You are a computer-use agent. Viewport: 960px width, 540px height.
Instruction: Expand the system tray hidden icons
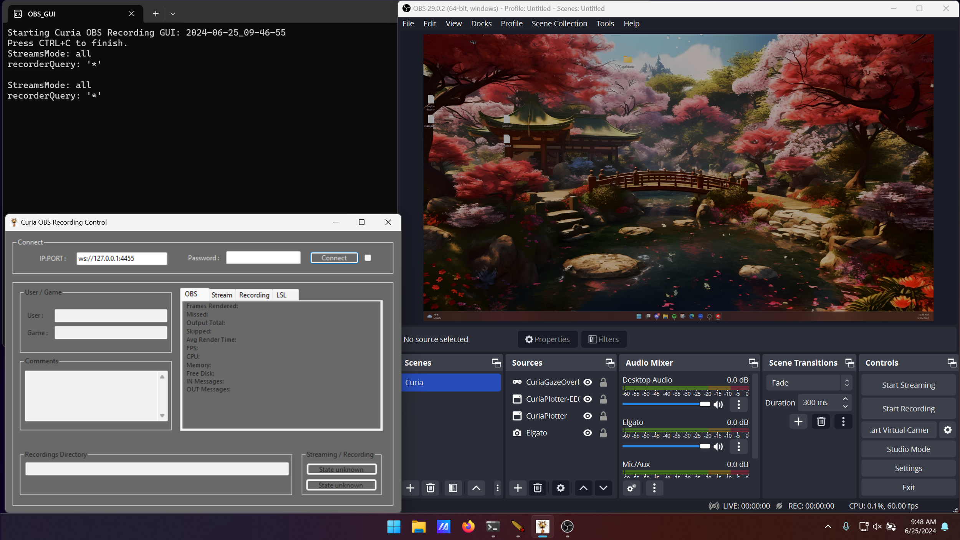coord(828,527)
